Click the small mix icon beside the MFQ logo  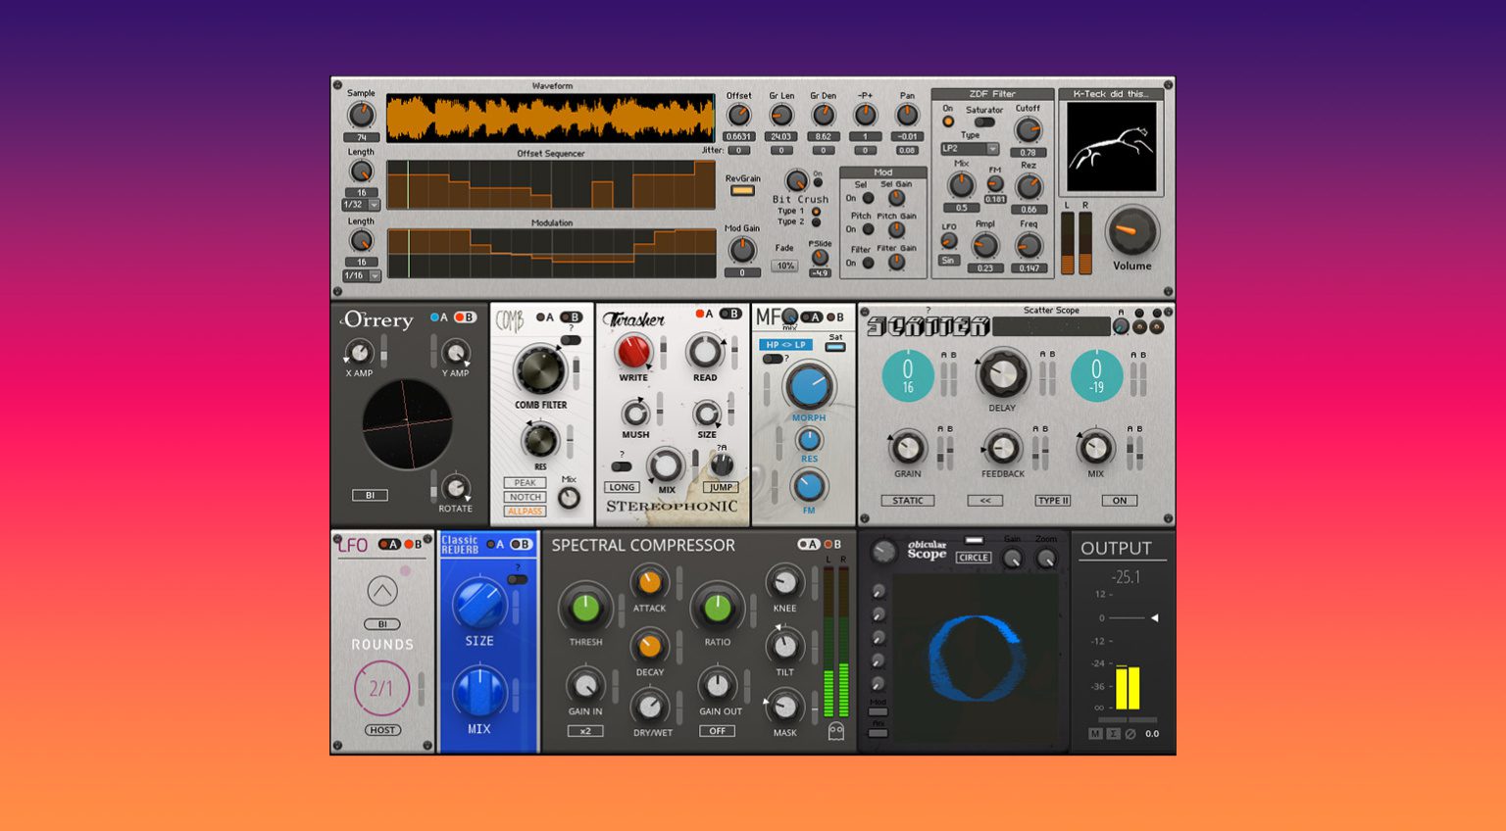(792, 318)
